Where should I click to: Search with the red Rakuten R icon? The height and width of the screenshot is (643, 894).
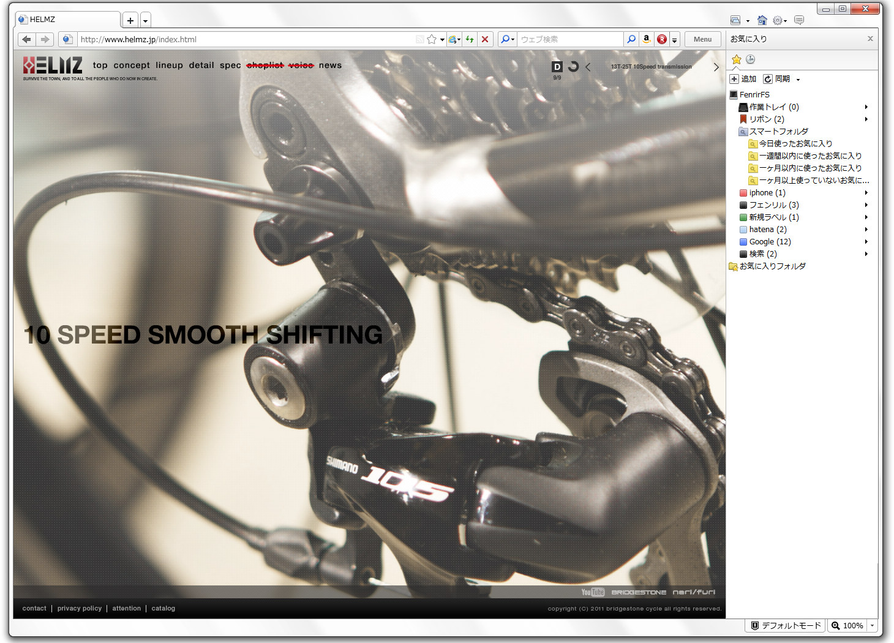[x=662, y=39]
